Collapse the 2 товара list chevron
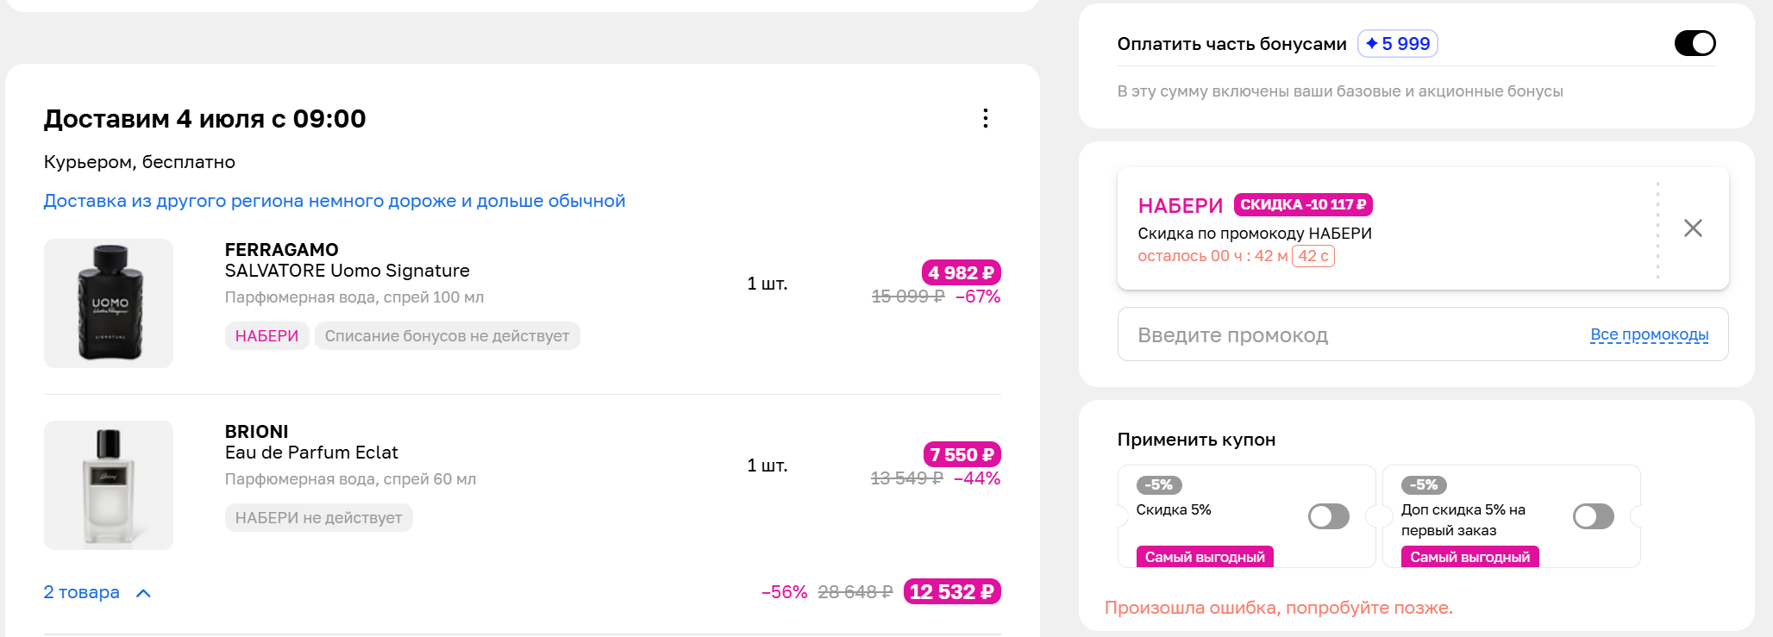Viewport: 1773px width, 637px height. (144, 593)
